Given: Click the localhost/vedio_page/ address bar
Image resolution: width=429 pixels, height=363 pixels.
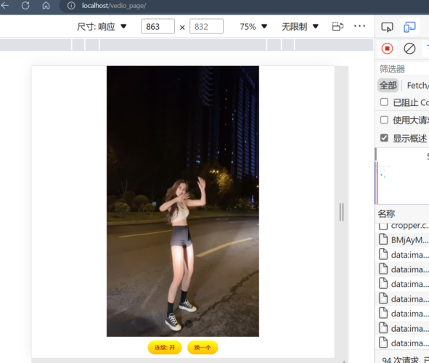Looking at the screenshot, I should (115, 6).
